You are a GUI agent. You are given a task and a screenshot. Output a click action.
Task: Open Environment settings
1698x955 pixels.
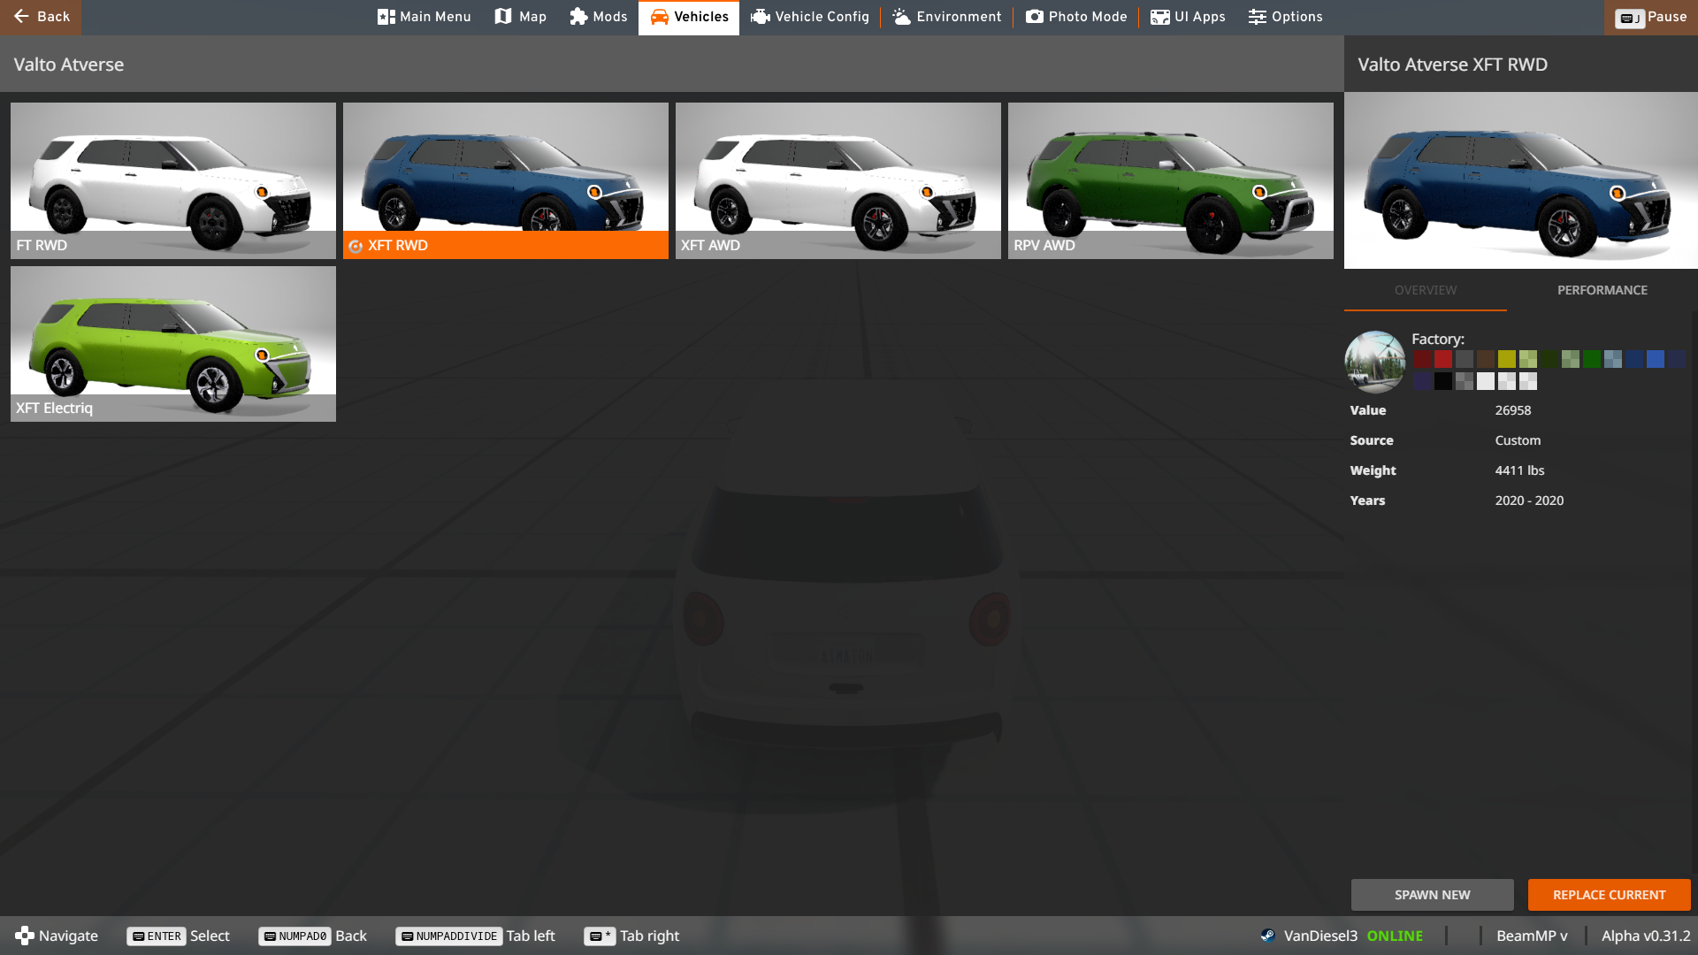point(946,17)
